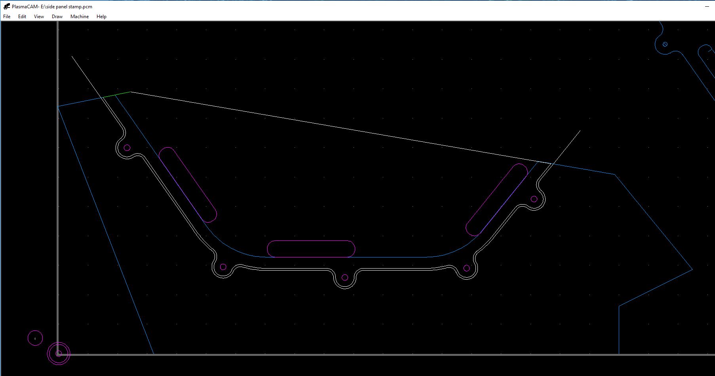Click the concentric circles at the origin corner
Viewport: 715px width, 376px height.
[x=59, y=353]
